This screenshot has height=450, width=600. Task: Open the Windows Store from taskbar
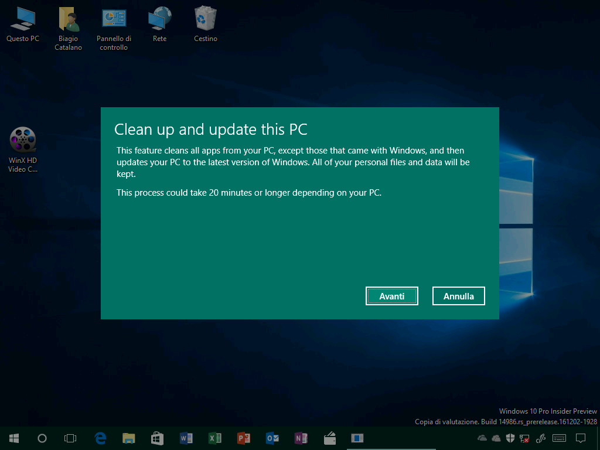(x=157, y=438)
